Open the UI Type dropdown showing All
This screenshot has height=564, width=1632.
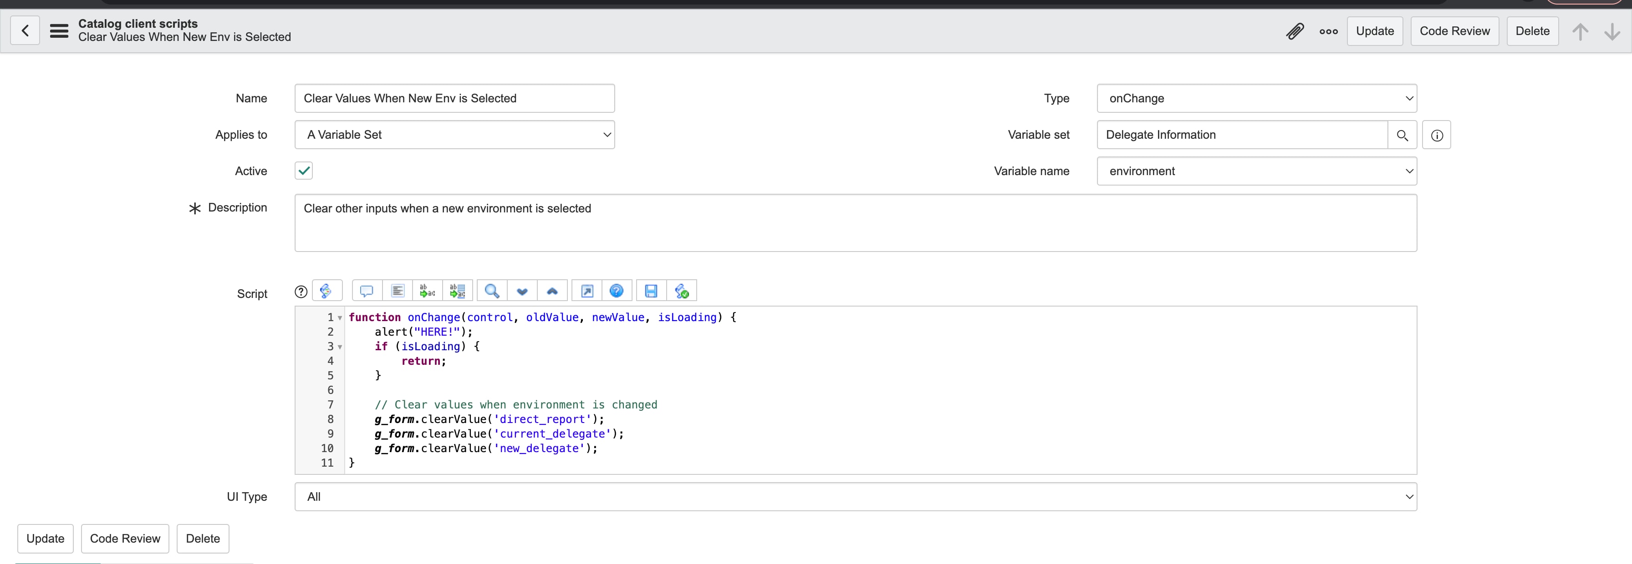[x=855, y=497]
